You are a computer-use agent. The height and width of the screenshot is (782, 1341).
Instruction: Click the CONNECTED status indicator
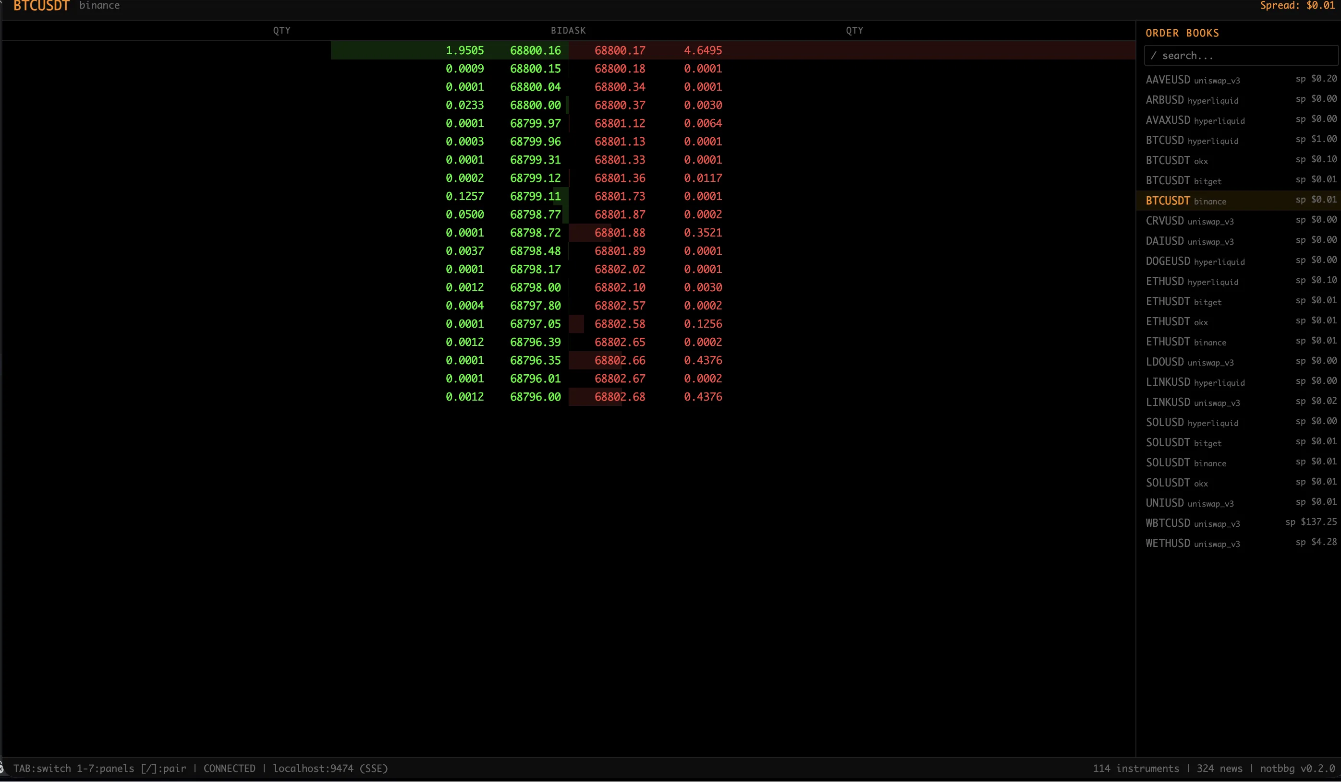coord(230,768)
